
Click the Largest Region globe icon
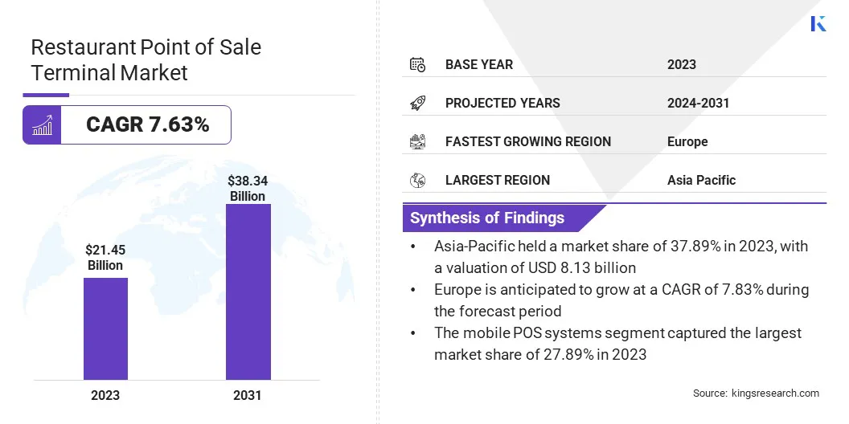point(417,180)
